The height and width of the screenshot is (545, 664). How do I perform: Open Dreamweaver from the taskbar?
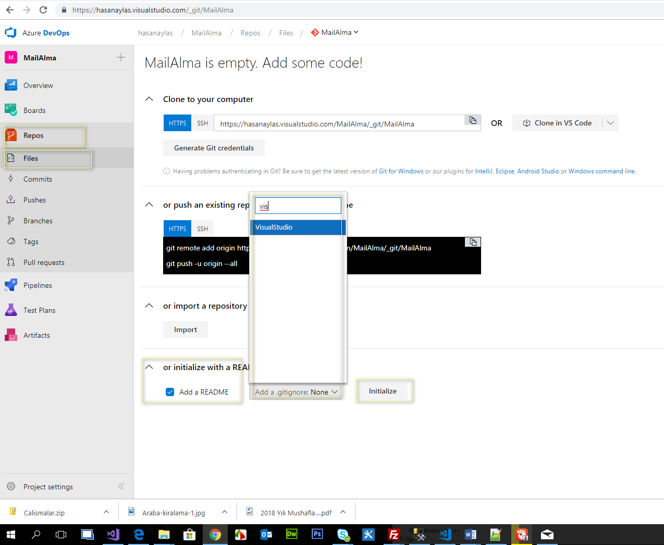pyautogui.click(x=291, y=535)
